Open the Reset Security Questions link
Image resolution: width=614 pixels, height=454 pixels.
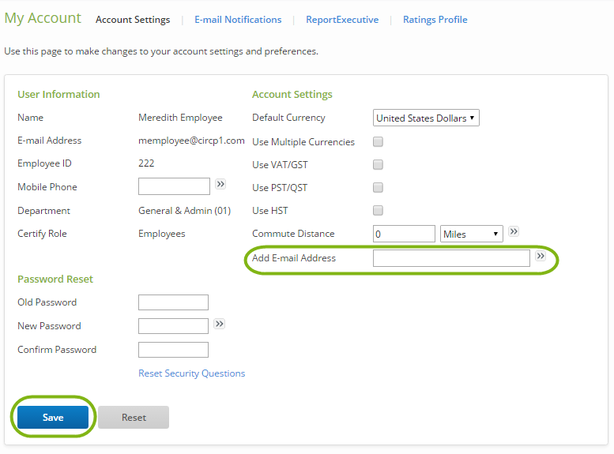click(x=191, y=373)
